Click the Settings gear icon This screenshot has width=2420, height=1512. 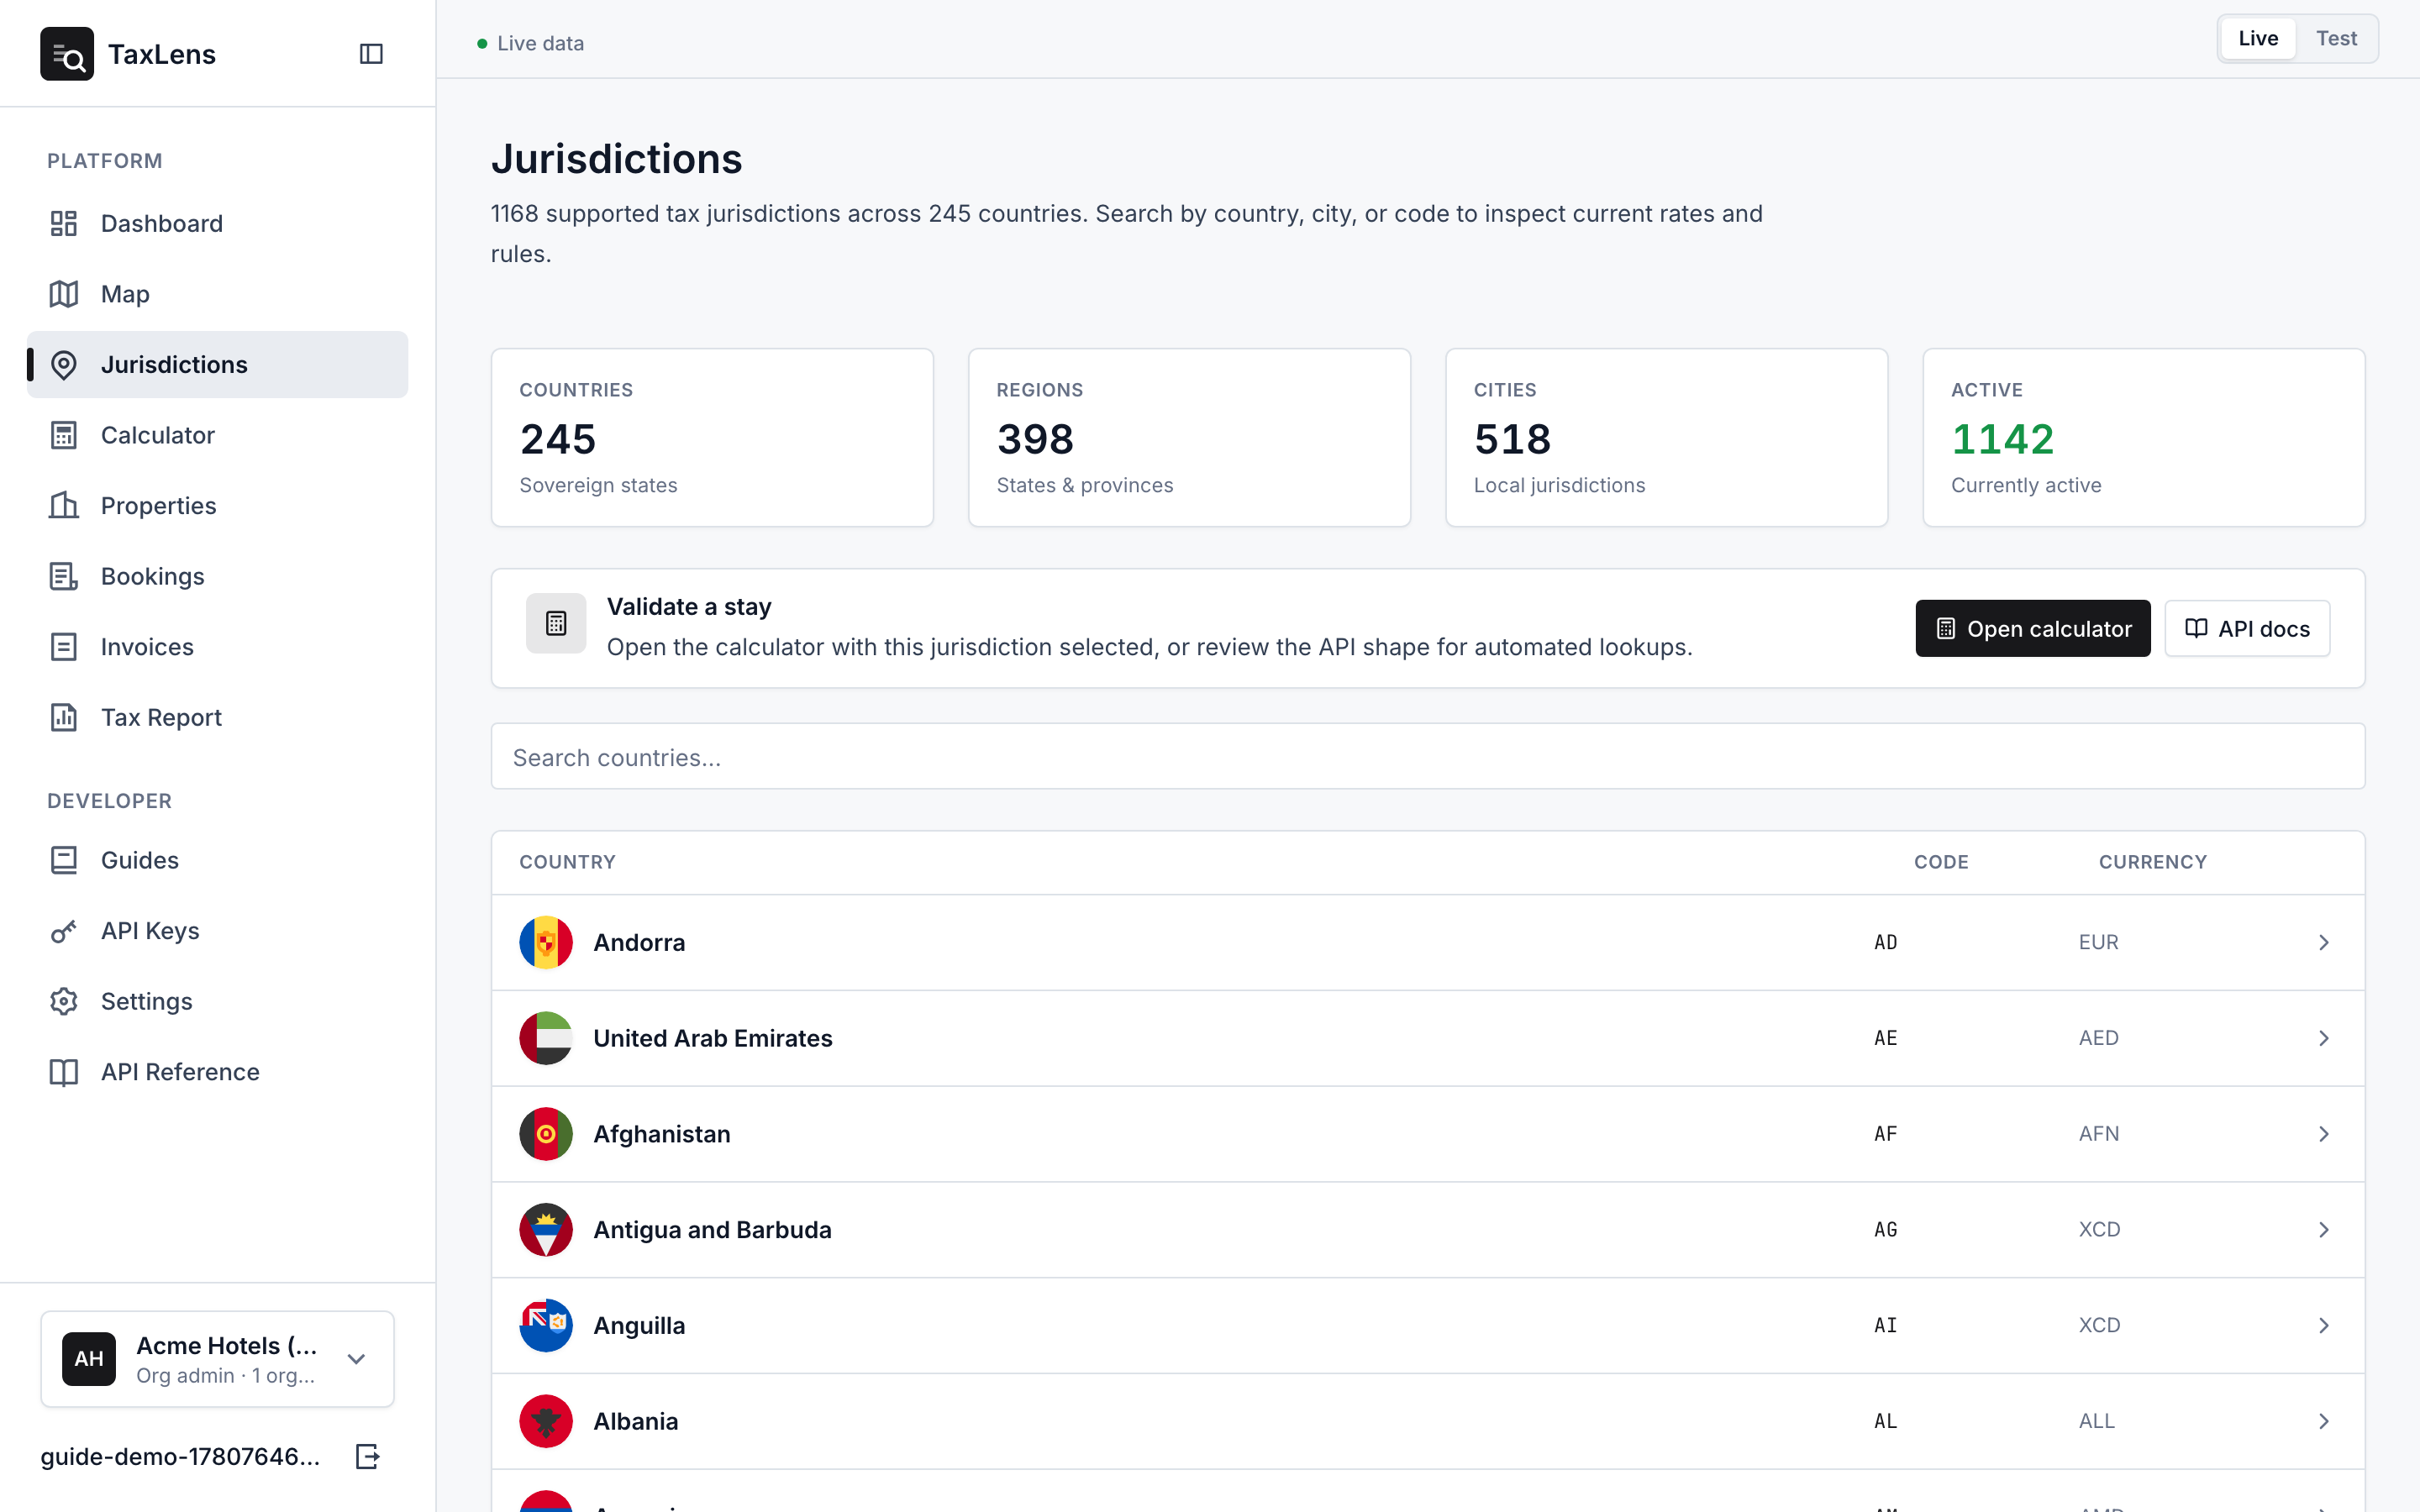coord(64,1001)
